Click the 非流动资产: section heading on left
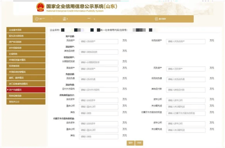 [69, 57]
